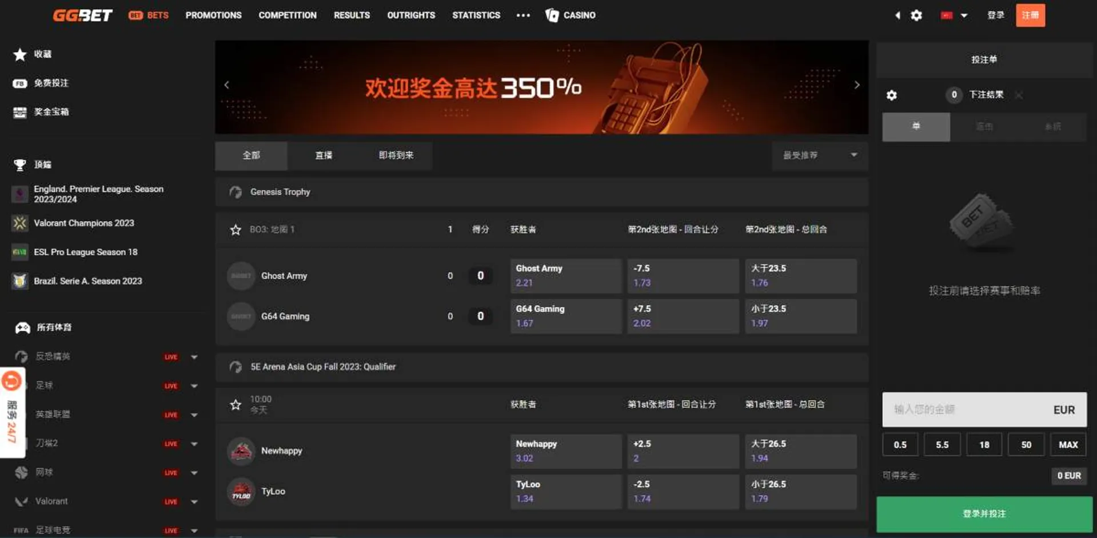The image size is (1097, 538).
Task: Select the -7.5 handicap odds 1.73
Action: click(x=683, y=276)
